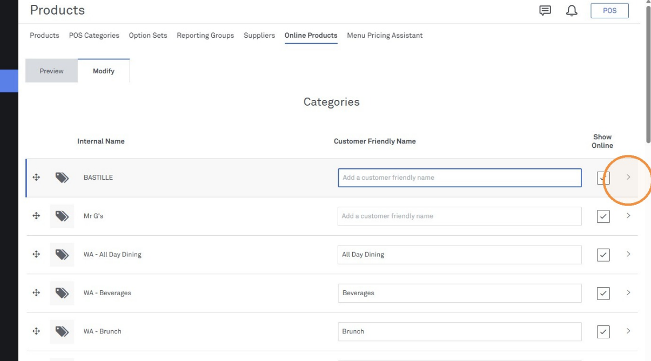
Task: Click the tag icon for WA - Beverages
Action: (62, 293)
